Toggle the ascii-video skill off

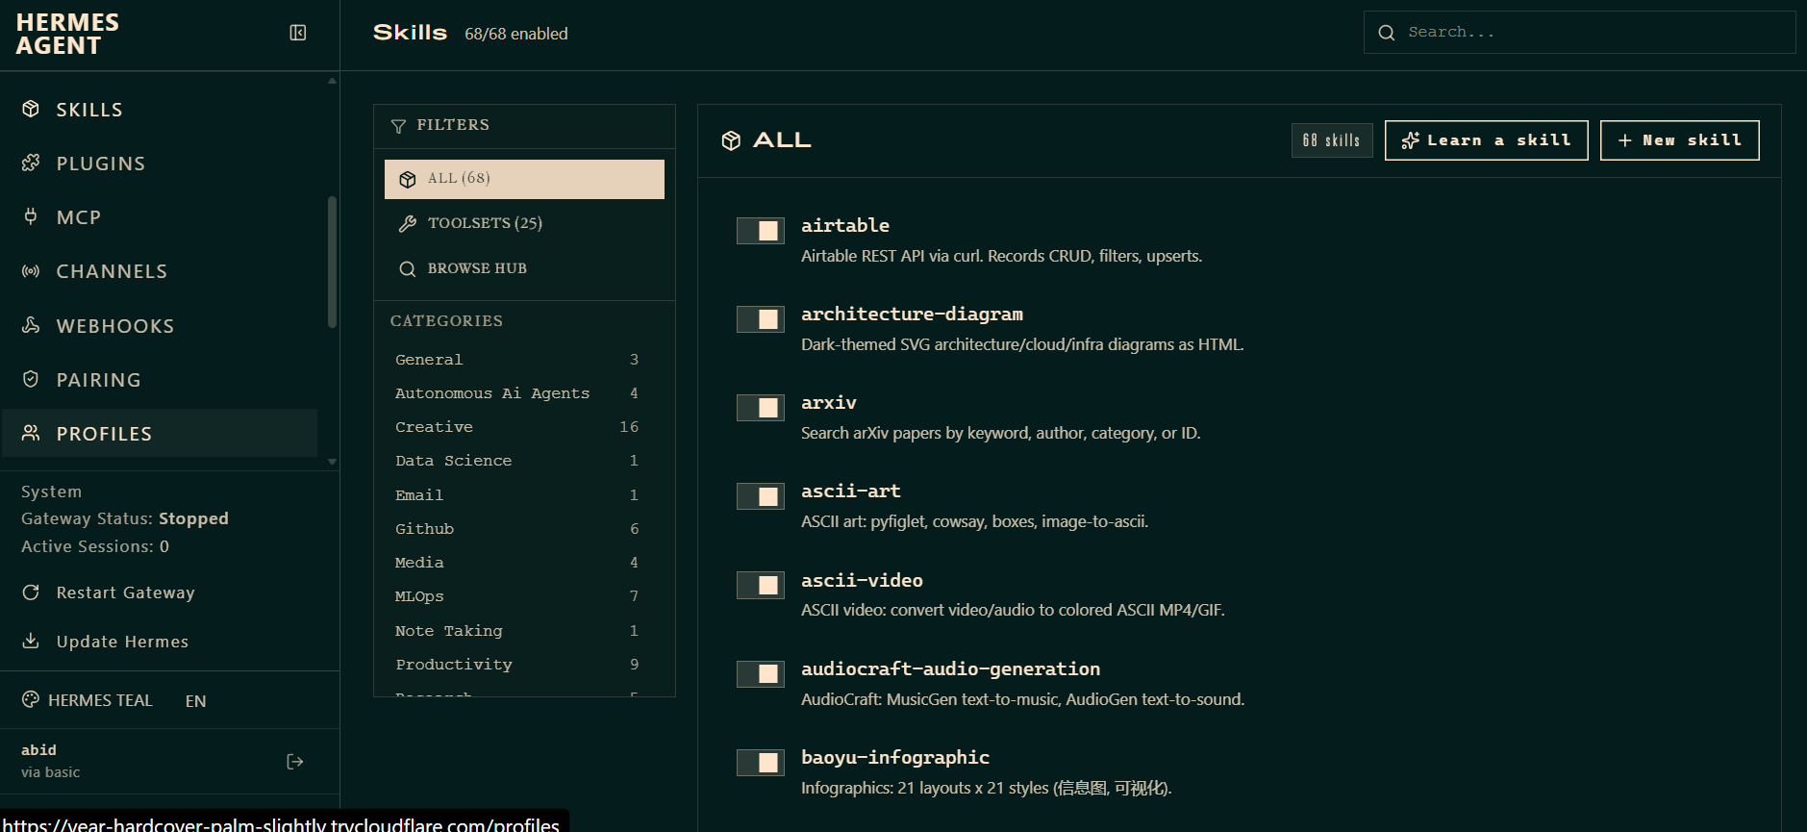click(761, 585)
